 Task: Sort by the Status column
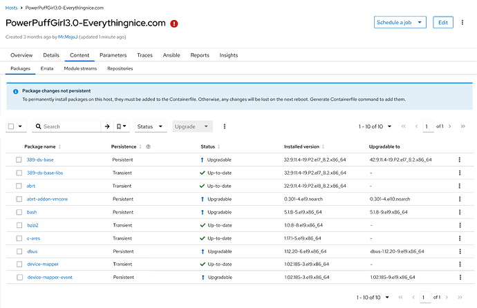coord(218,146)
